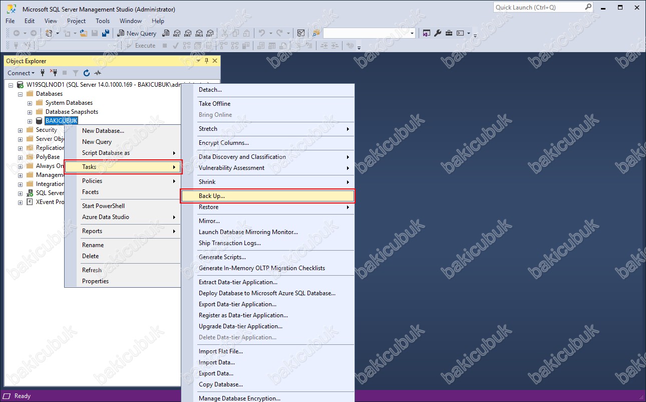The height and width of the screenshot is (402, 646).
Task: Choose Copy Database...
Action: (x=267, y=384)
